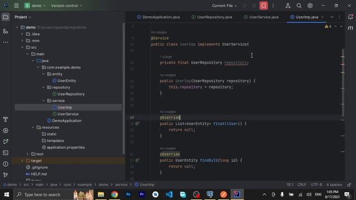356x200 pixels.
Task: Open Google Chrome from taskbar
Action: tap(115, 194)
